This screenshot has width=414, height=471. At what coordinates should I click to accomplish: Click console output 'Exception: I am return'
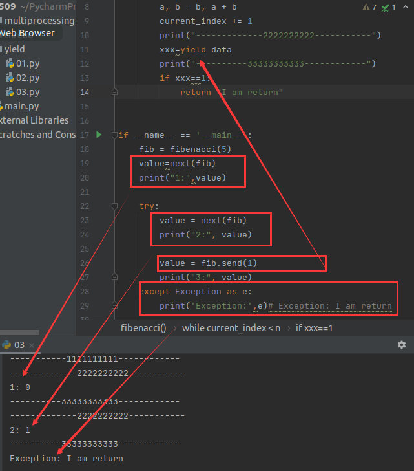coord(67,459)
